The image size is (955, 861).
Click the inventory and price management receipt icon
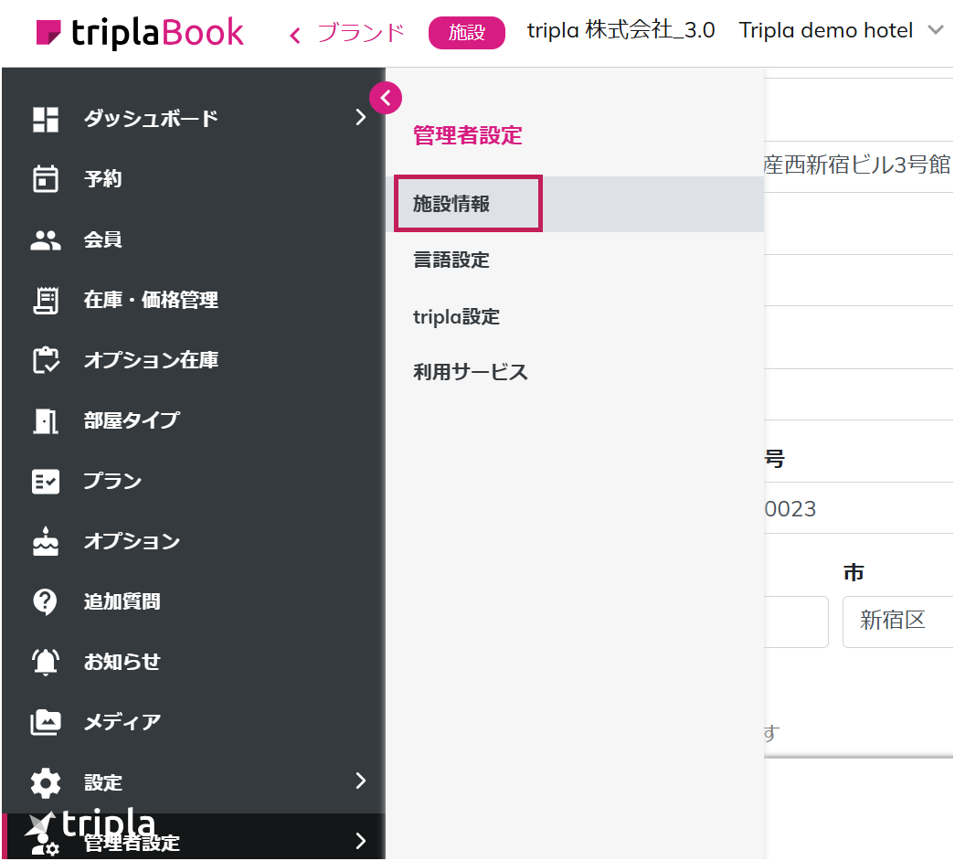pyautogui.click(x=46, y=301)
